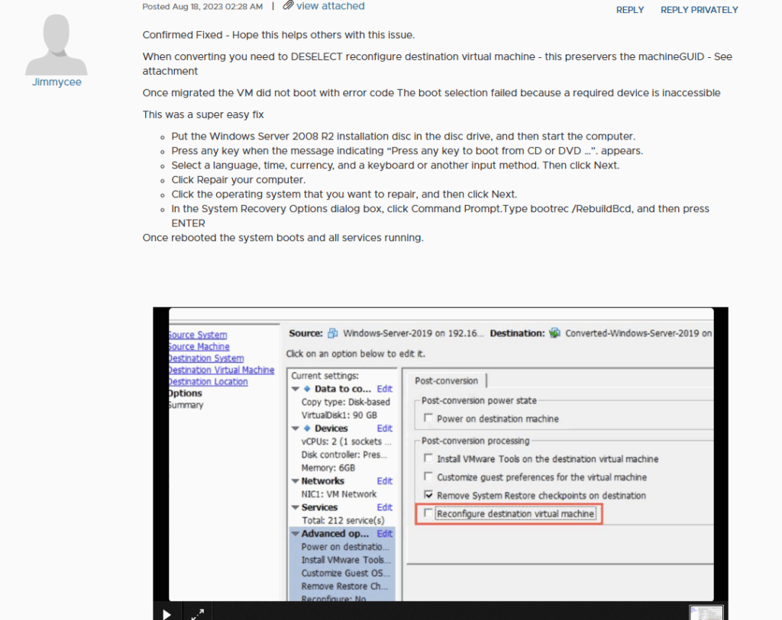
Task: Tick Reconfigure destination virtual machine checkbox
Action: pyautogui.click(x=428, y=514)
